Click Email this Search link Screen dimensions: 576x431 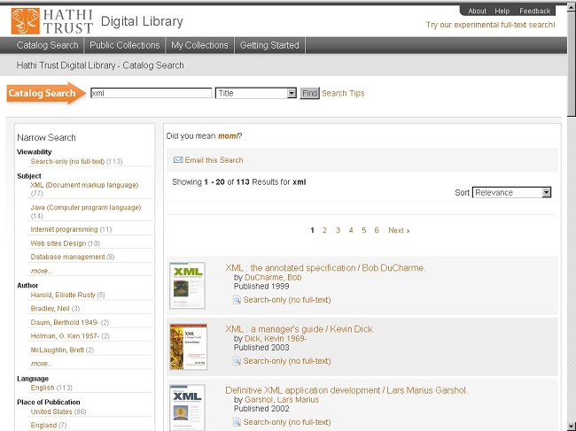click(x=214, y=160)
